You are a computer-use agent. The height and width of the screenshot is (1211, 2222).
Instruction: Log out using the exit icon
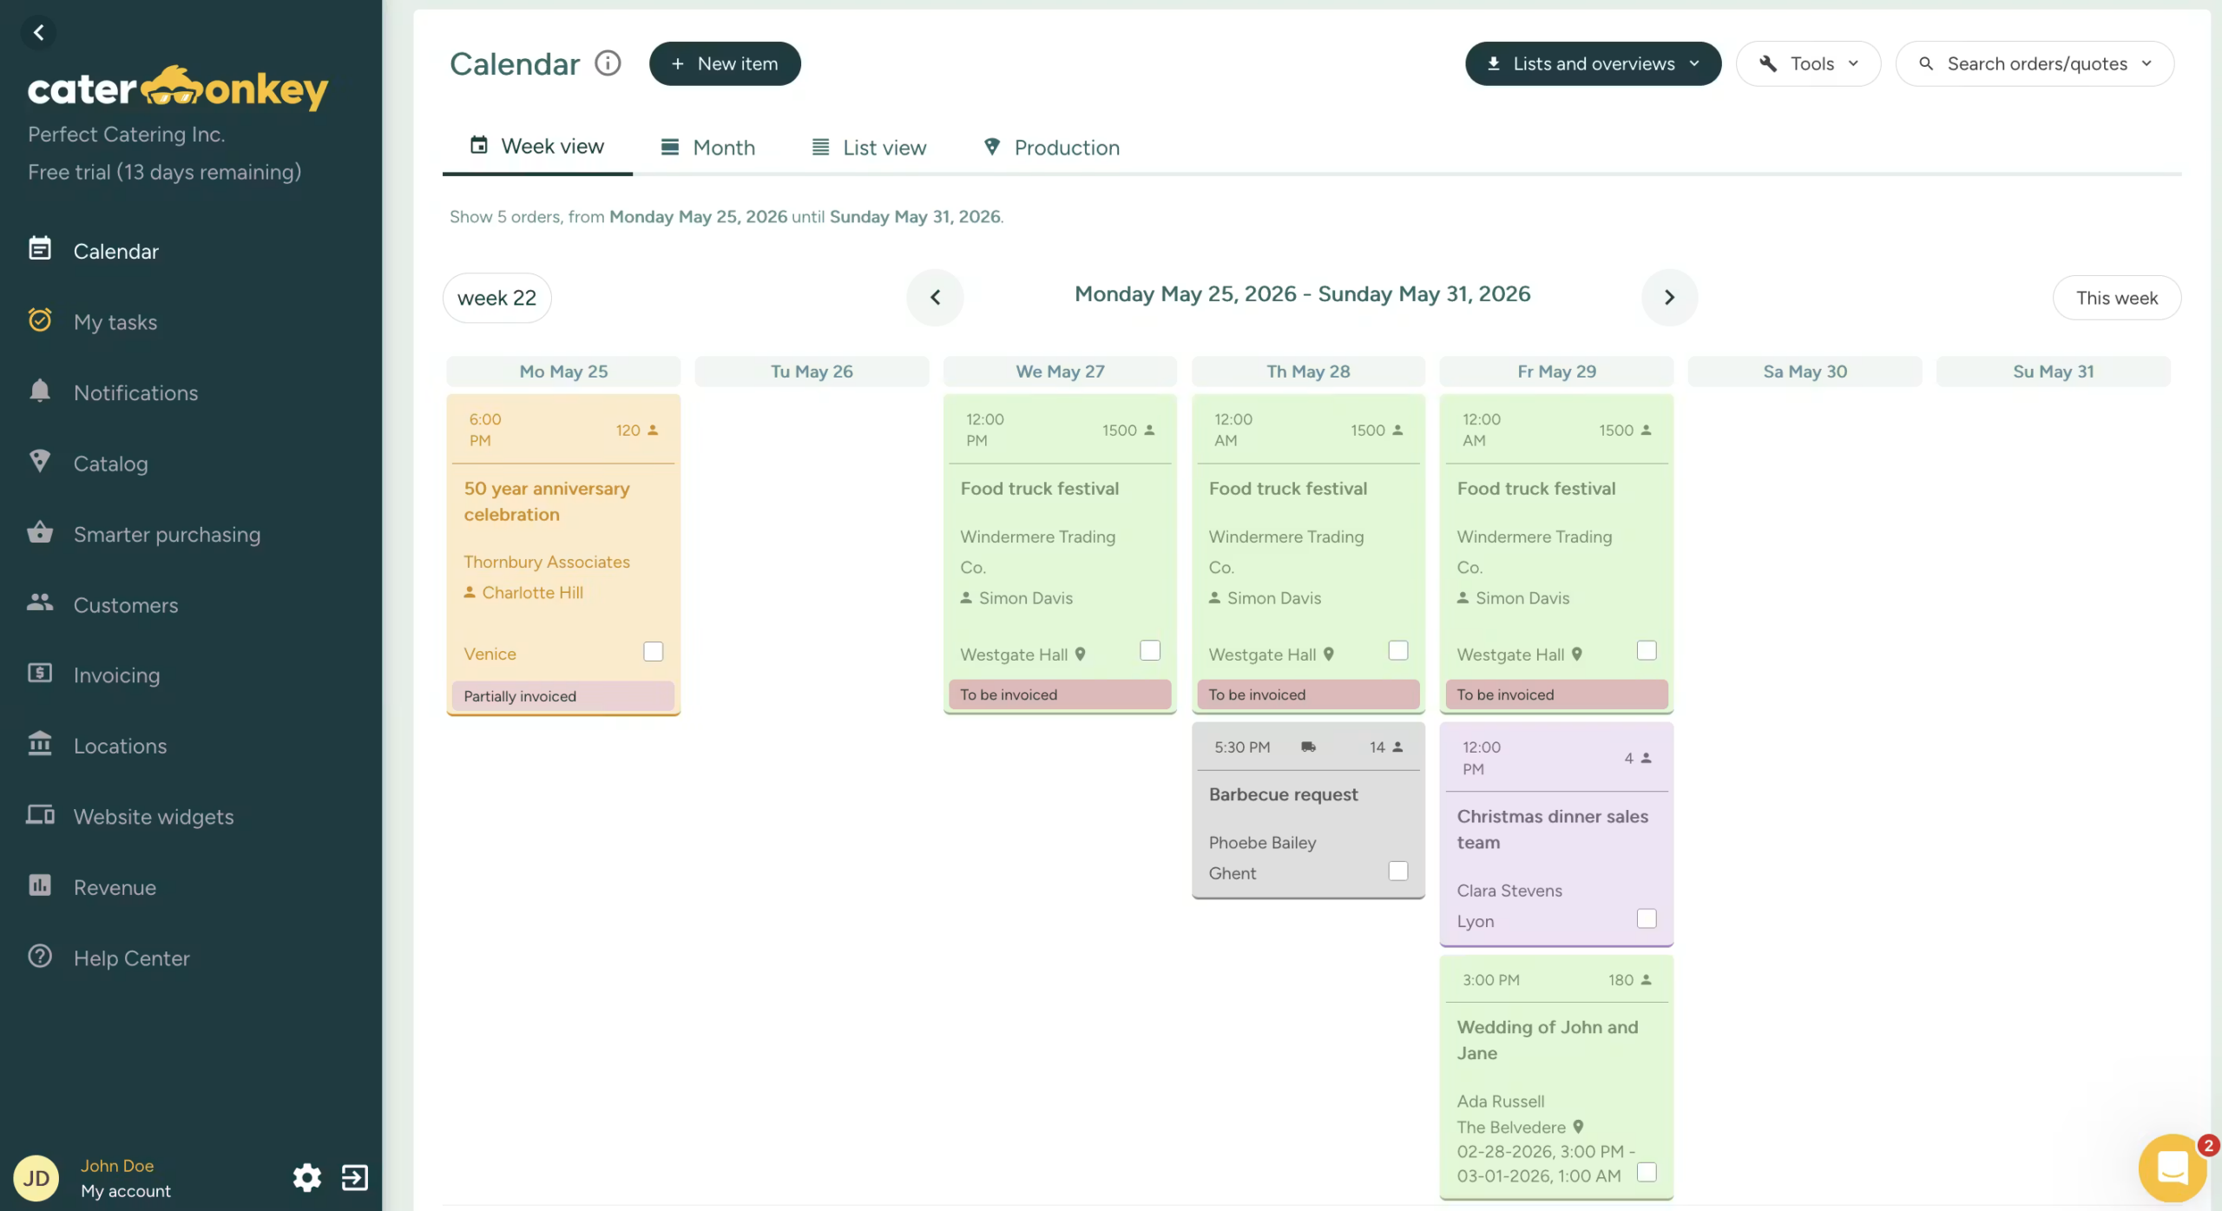pyautogui.click(x=354, y=1178)
